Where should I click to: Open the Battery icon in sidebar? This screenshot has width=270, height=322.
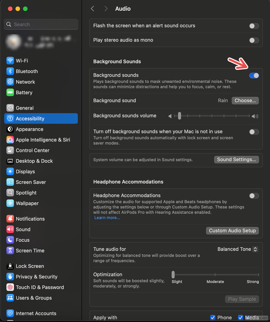[x=10, y=92]
